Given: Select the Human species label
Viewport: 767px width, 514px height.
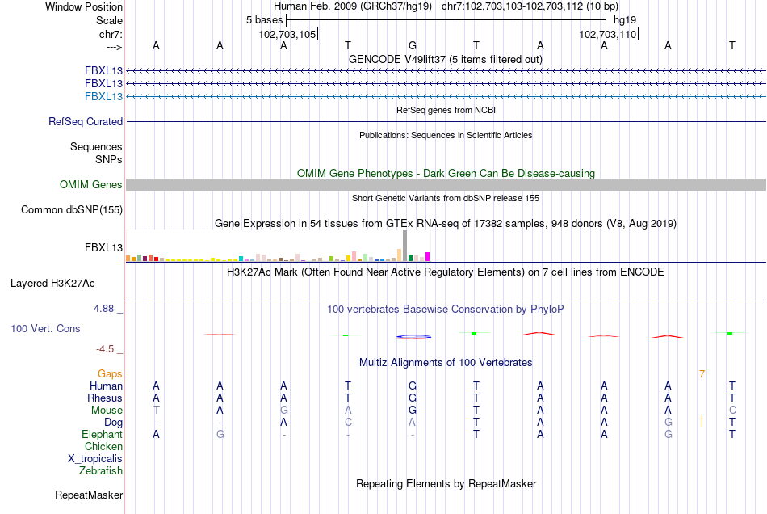Looking at the screenshot, I should tap(106, 386).
